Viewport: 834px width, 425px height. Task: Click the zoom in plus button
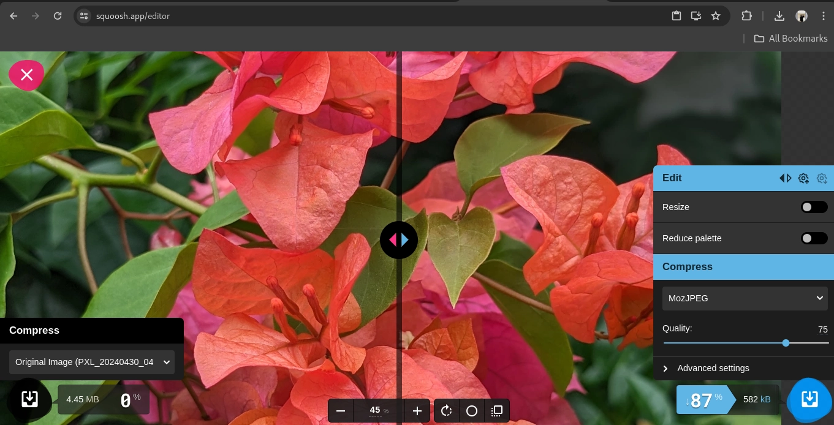coord(417,411)
